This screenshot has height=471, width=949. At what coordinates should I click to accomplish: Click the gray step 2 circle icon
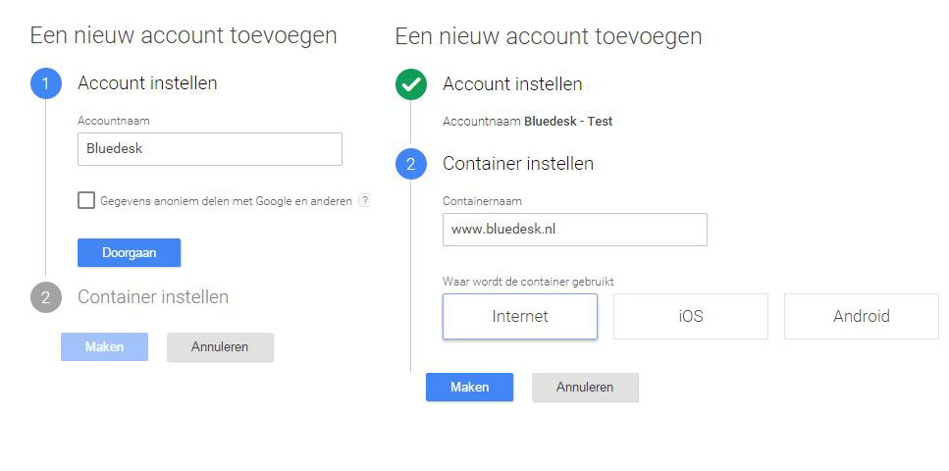pyautogui.click(x=45, y=297)
